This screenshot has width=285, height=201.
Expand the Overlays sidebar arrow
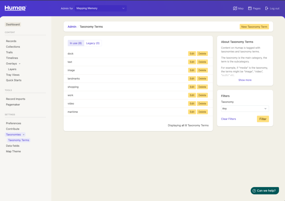[x=19, y=64]
